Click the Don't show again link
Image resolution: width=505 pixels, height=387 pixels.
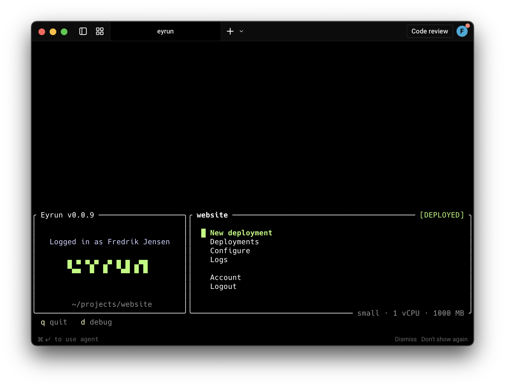[x=444, y=339]
